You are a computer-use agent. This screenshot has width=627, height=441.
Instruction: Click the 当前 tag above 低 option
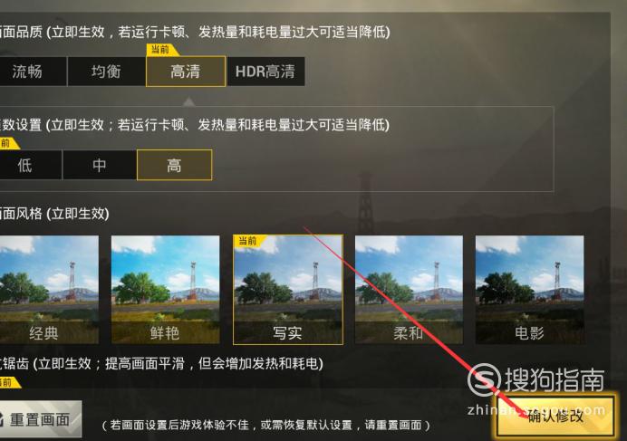(8, 143)
